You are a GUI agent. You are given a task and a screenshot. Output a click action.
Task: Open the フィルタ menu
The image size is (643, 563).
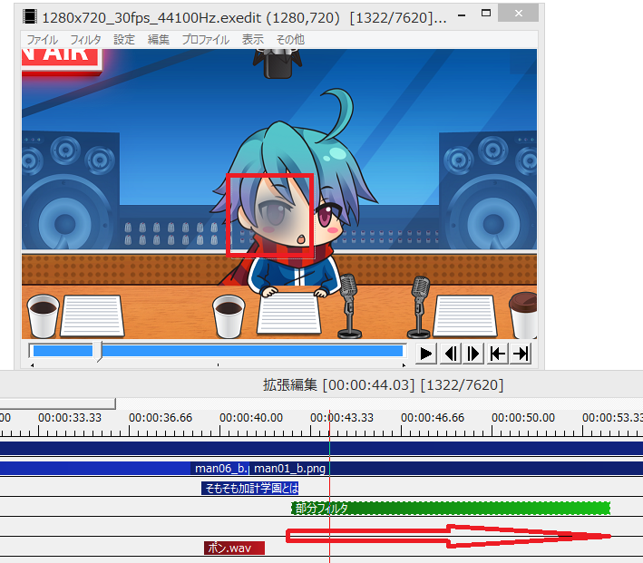[86, 40]
